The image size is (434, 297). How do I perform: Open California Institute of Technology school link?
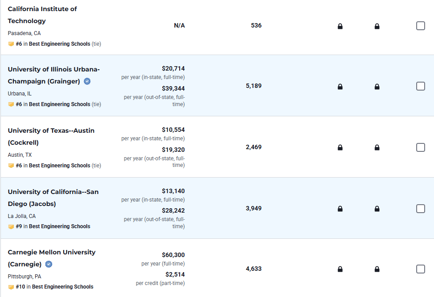click(42, 15)
